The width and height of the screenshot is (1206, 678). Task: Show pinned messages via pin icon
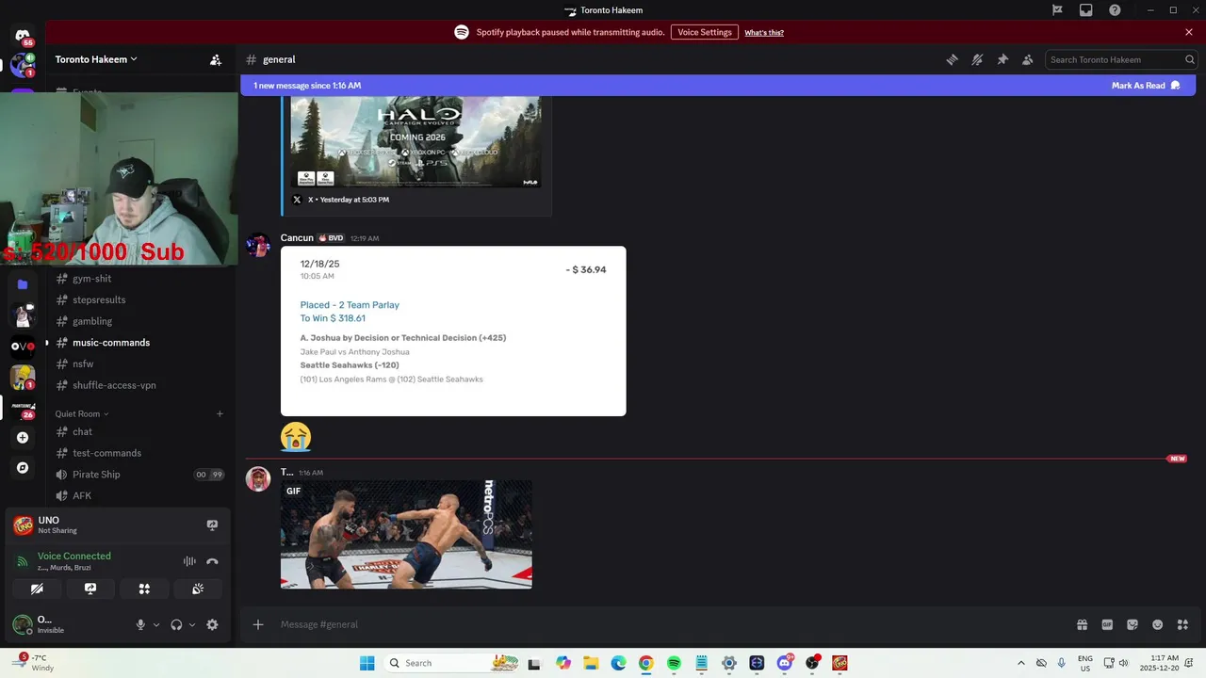click(1002, 59)
